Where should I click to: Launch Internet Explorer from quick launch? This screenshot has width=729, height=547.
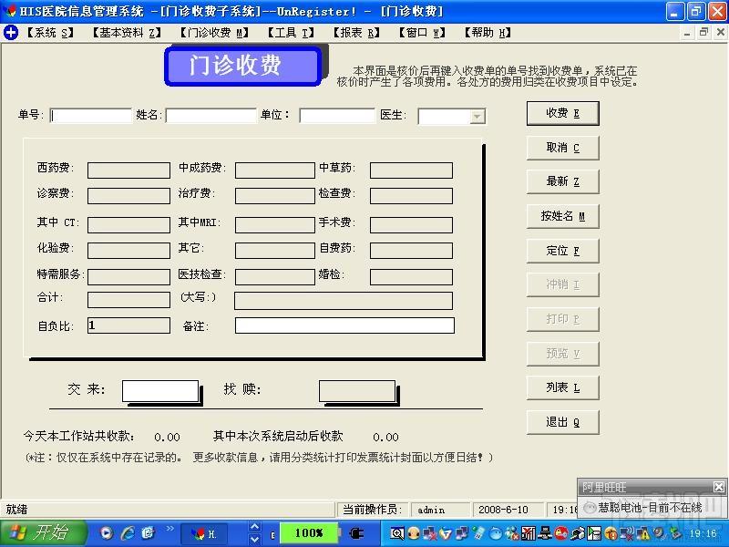coord(128,533)
